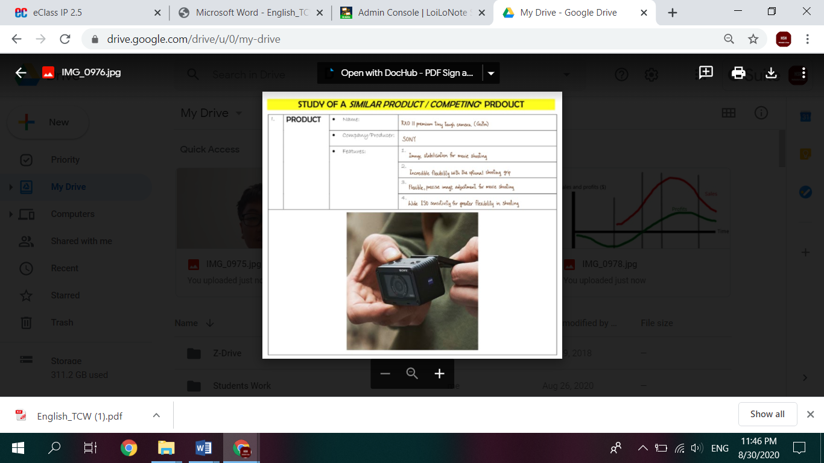Expand Computers tree arrow in sidebar
824x463 pixels.
click(x=10, y=214)
